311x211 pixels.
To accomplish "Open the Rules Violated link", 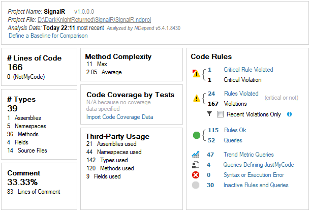I will tap(241, 94).
